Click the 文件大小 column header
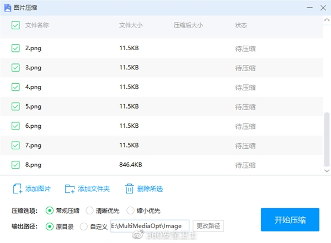The image size is (331, 243). [x=131, y=25]
